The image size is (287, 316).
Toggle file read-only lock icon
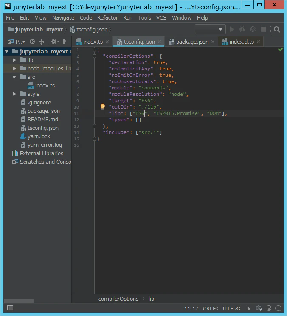[x=248, y=308]
